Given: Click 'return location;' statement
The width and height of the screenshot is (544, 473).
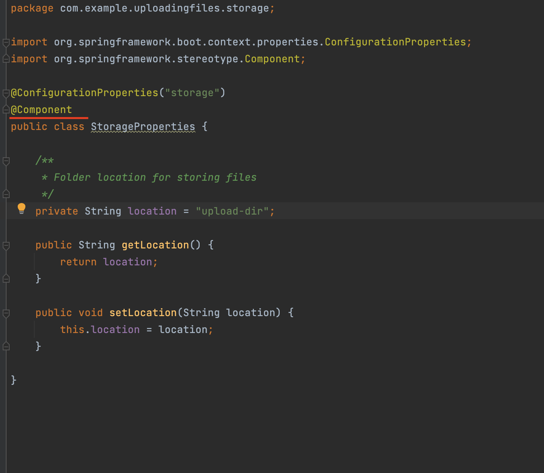Looking at the screenshot, I should (109, 262).
